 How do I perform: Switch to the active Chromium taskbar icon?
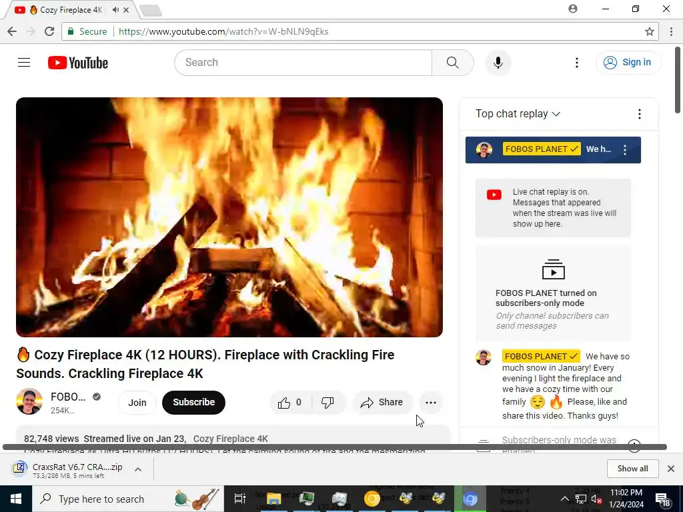(x=470, y=499)
